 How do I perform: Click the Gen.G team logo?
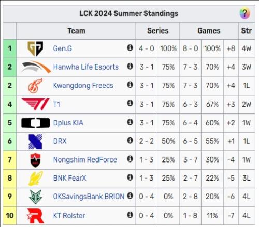coord(35,48)
